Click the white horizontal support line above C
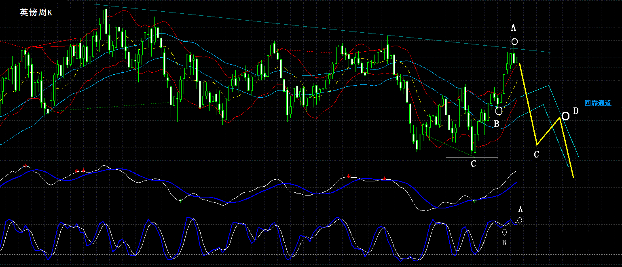The height and width of the screenshot is (267, 622). (x=472, y=158)
